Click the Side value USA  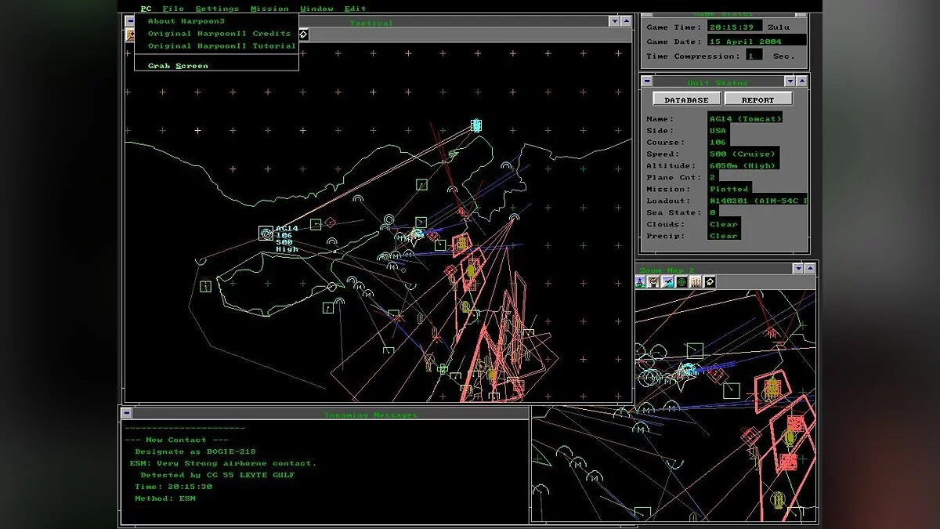(x=718, y=131)
